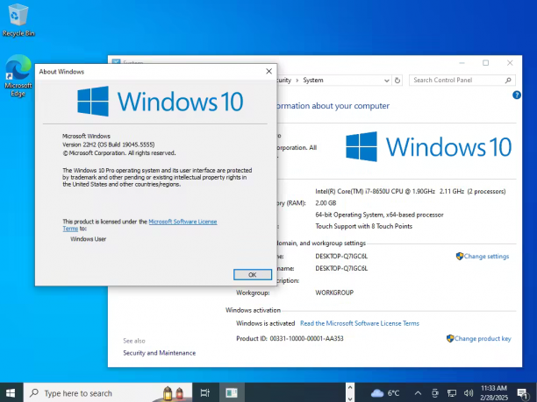Image resolution: width=537 pixels, height=402 pixels.
Task: Click the lantern search highlight icon
Action: (174, 393)
